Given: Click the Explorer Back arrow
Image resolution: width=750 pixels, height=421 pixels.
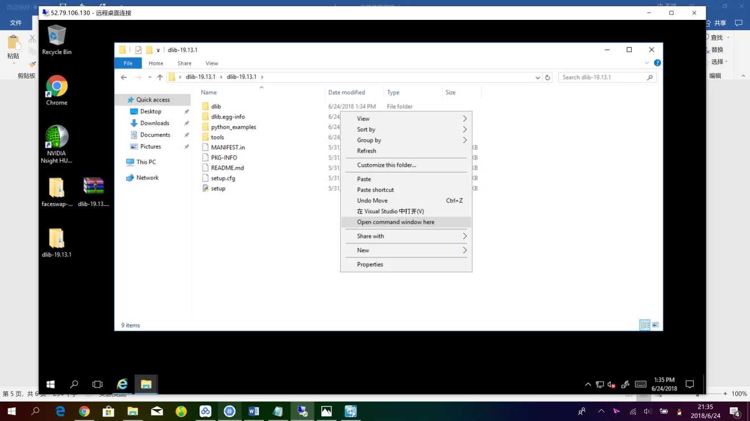Looking at the screenshot, I should click(124, 77).
